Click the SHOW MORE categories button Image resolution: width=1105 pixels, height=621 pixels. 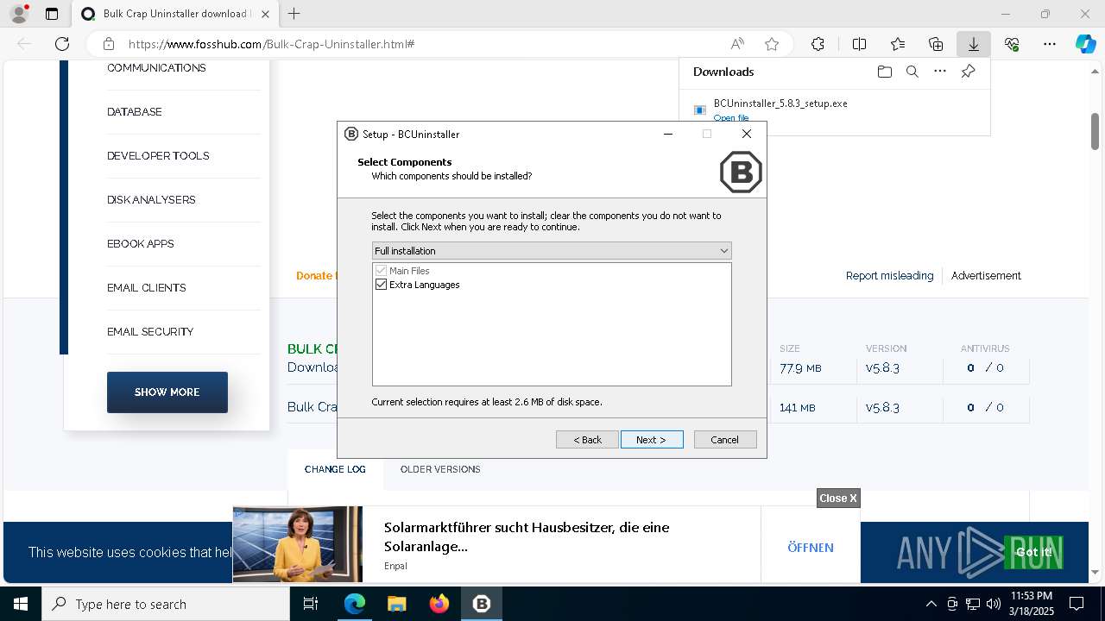[167, 392]
